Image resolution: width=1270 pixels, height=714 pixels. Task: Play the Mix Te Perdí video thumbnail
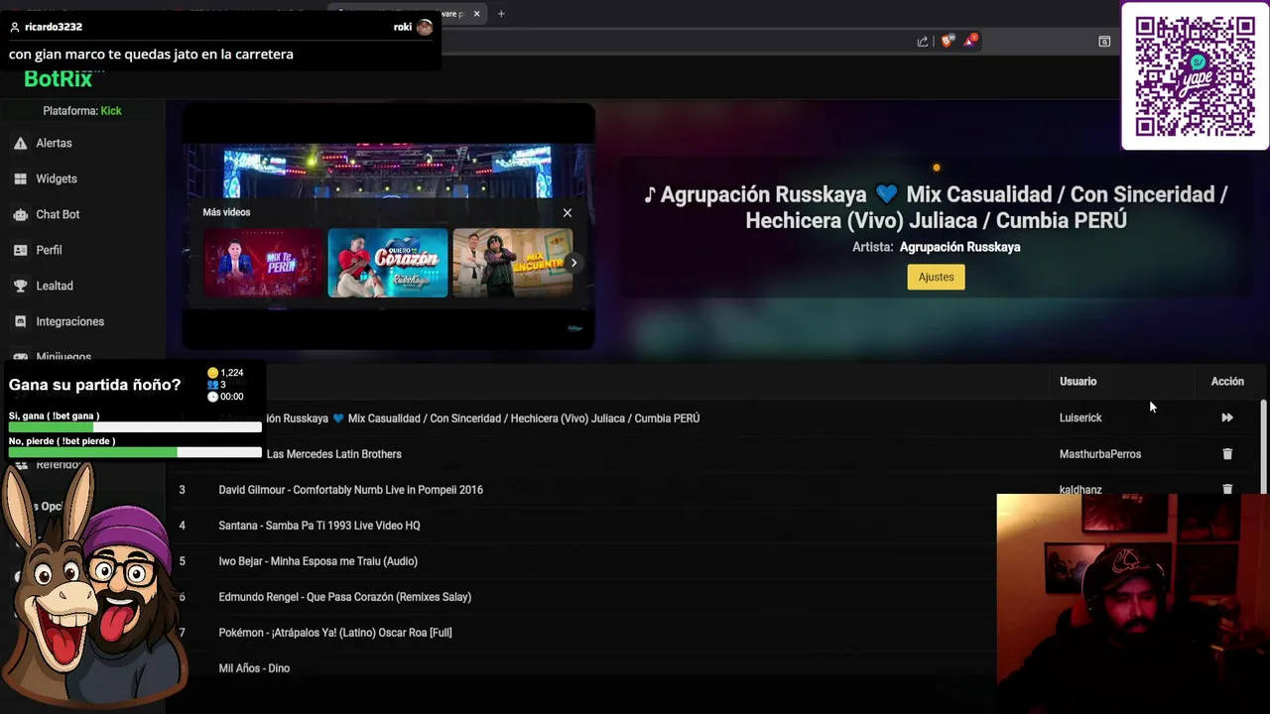(263, 263)
